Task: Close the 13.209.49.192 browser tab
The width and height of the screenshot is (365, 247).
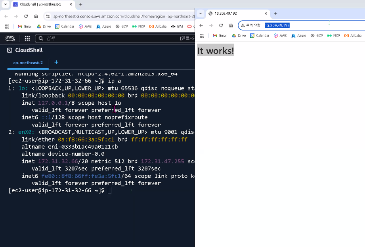Action: pyautogui.click(x=266, y=13)
